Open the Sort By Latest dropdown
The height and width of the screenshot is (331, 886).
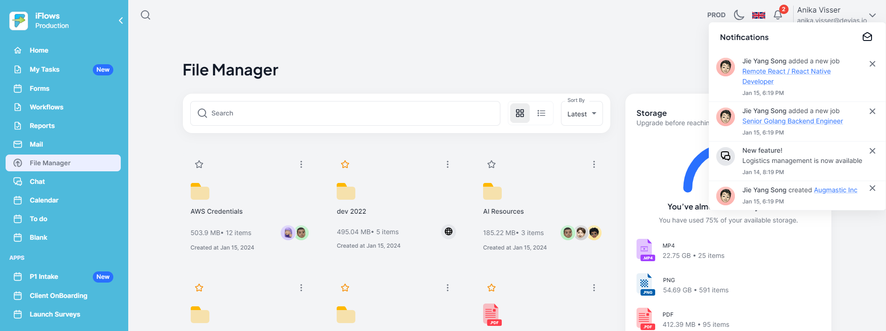click(x=581, y=114)
